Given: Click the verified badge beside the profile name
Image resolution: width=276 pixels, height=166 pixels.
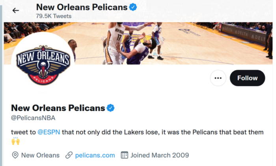Looking at the screenshot, I should (x=111, y=108).
